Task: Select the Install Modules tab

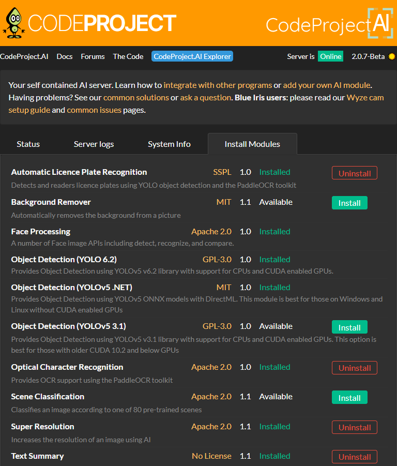Action: pos(252,144)
